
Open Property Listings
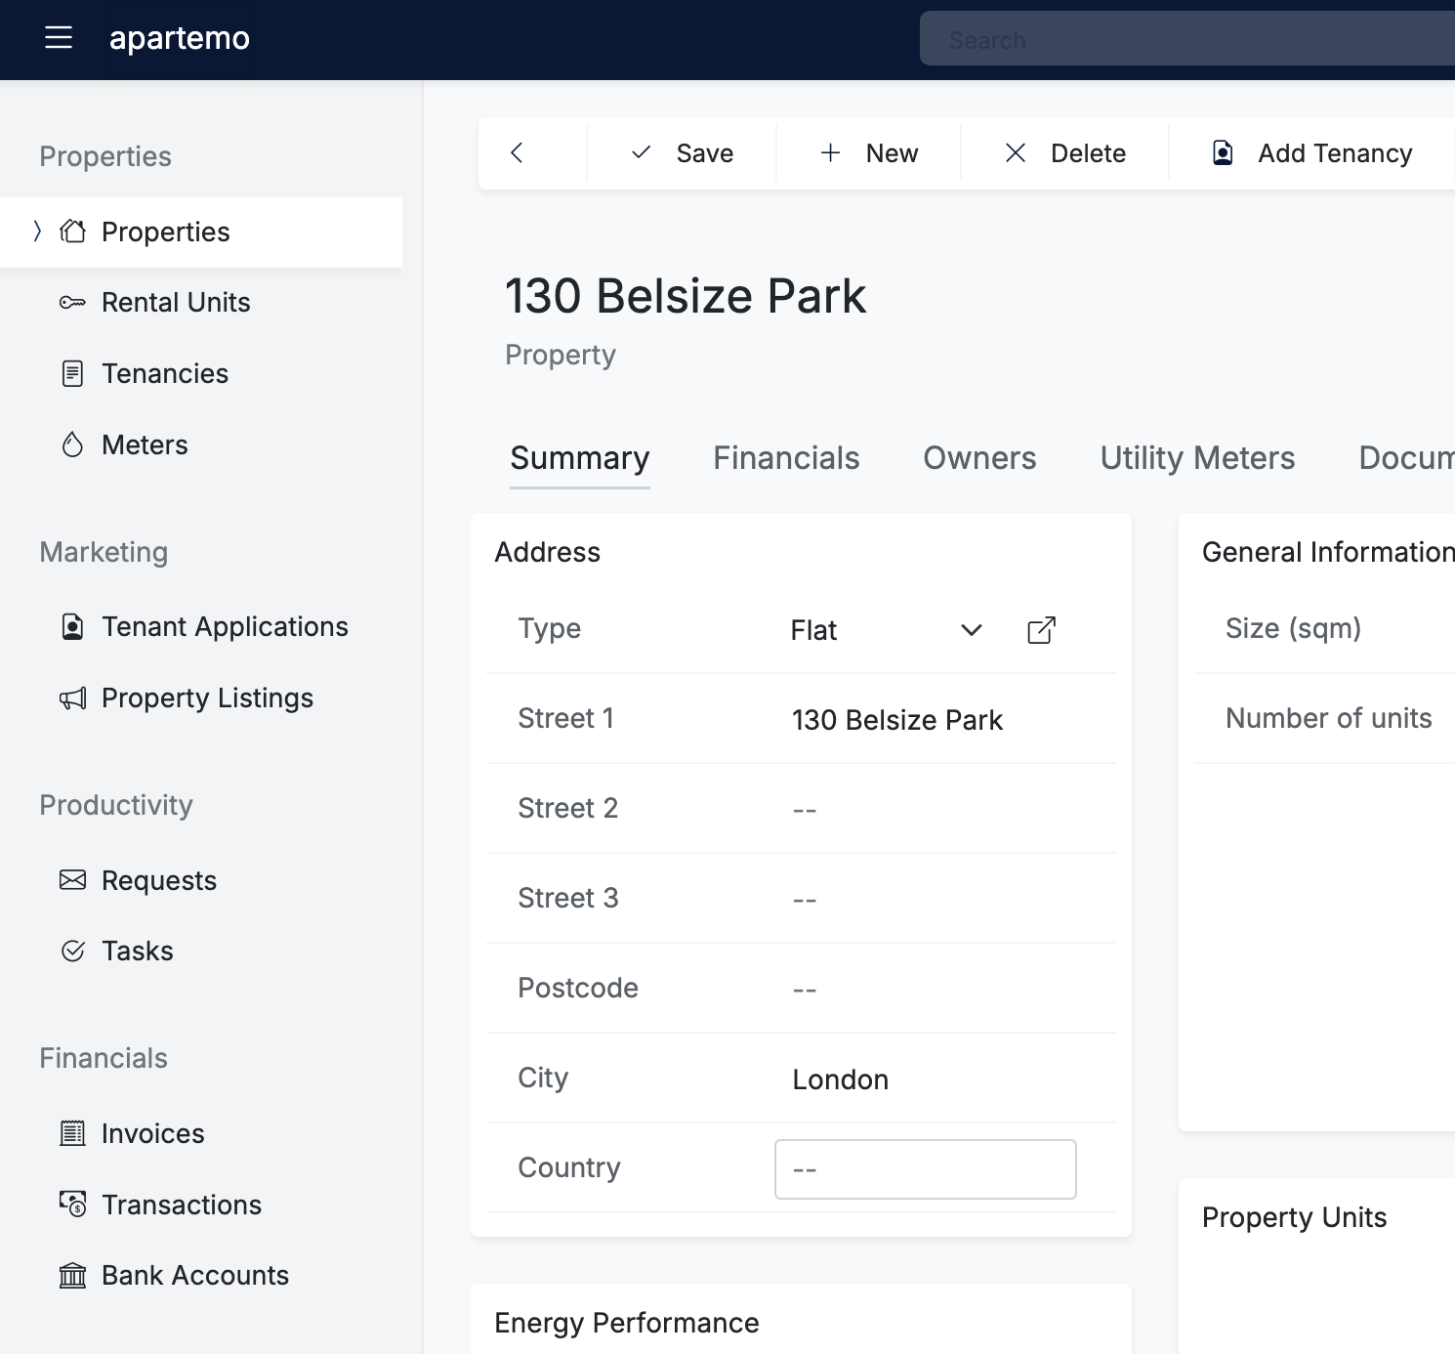[x=207, y=698]
